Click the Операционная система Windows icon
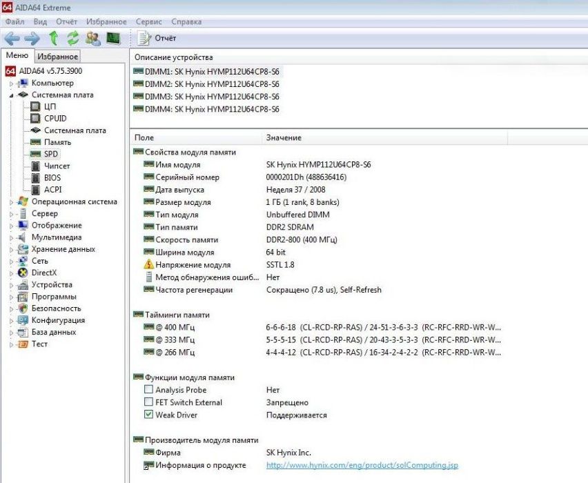This screenshot has width=588, height=483. [23, 201]
